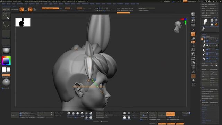The height and width of the screenshot is (125, 222).
Task: Click the Spotlight Projection button
Action: pyautogui.click(x=50, y=8)
